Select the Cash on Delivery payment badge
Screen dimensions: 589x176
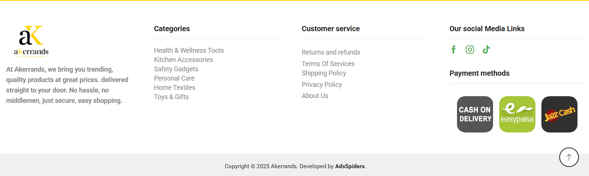coord(475,114)
